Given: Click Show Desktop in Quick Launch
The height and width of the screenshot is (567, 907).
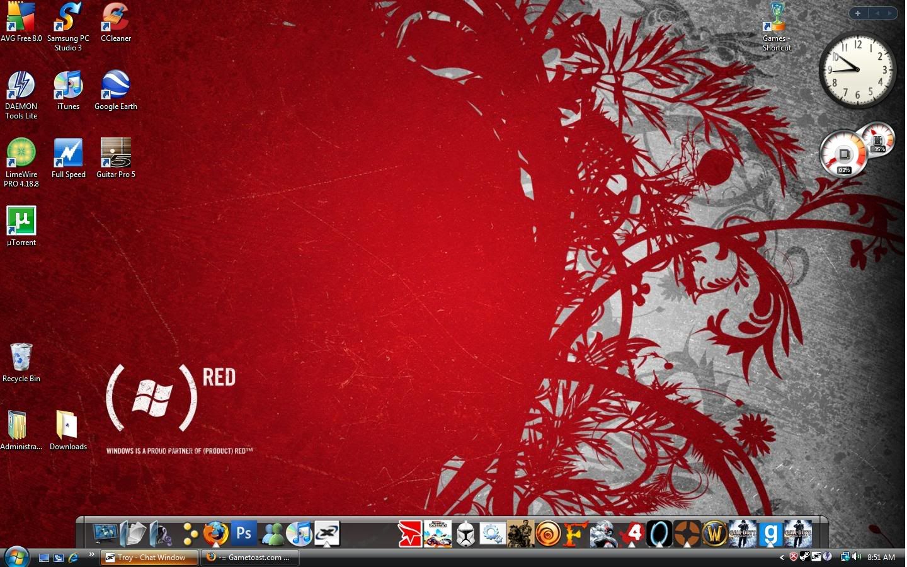Looking at the screenshot, I should 44,558.
